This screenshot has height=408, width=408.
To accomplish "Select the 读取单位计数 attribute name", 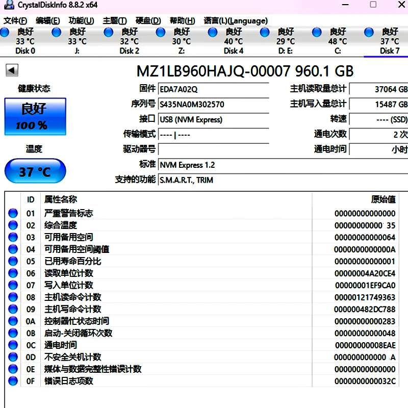I will pyautogui.click(x=69, y=273).
